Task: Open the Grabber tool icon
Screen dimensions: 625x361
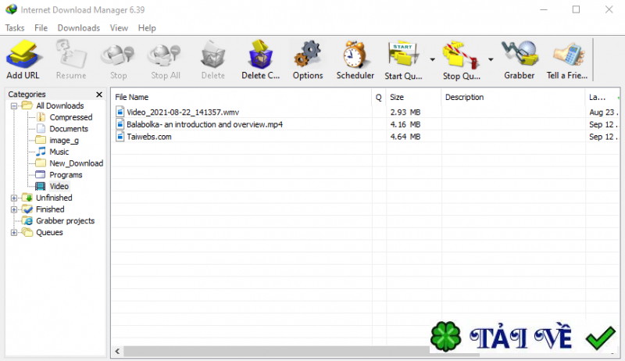Action: click(520, 53)
